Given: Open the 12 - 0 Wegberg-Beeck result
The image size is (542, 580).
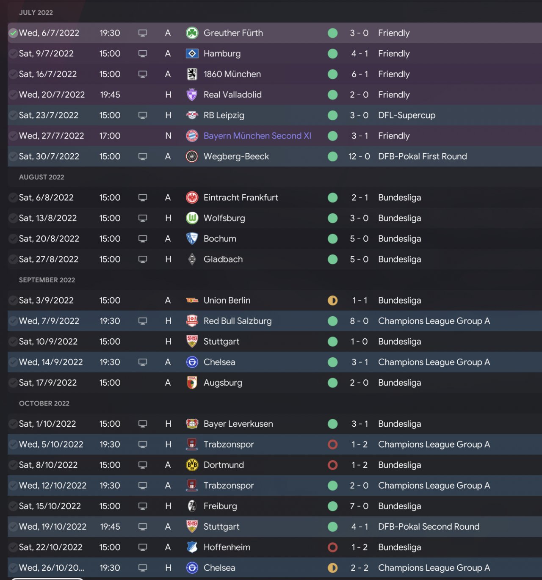Looking at the screenshot, I should tap(359, 157).
